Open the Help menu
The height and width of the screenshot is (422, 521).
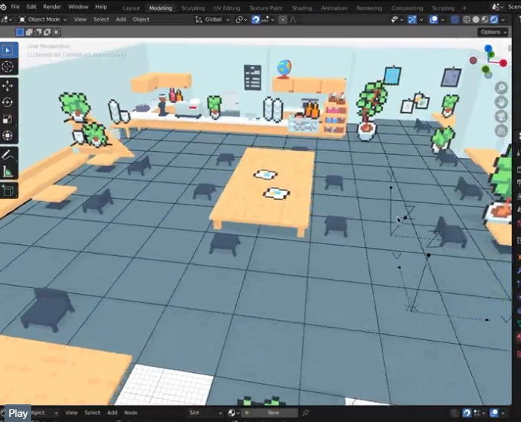[101, 7]
